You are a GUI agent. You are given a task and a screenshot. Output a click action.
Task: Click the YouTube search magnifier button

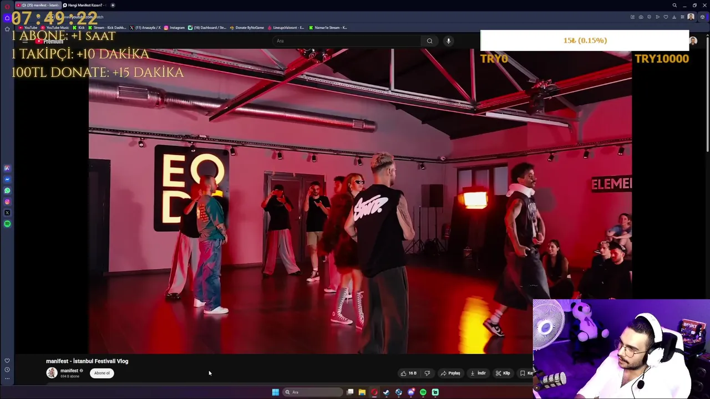429,41
